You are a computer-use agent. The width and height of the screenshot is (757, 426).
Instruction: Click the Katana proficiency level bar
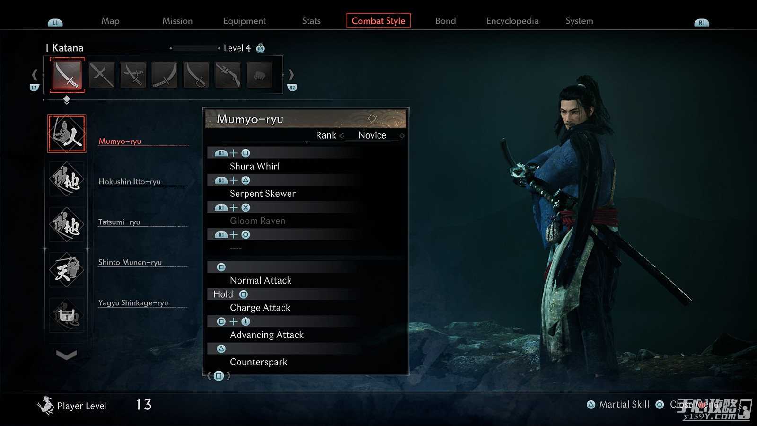pyautogui.click(x=195, y=48)
